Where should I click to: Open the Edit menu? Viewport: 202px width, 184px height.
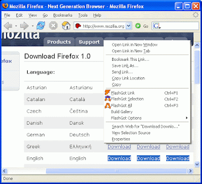tap(19, 15)
